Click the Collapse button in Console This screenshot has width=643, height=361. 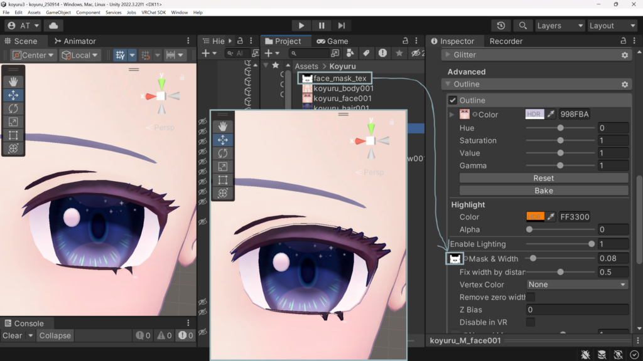(55, 336)
